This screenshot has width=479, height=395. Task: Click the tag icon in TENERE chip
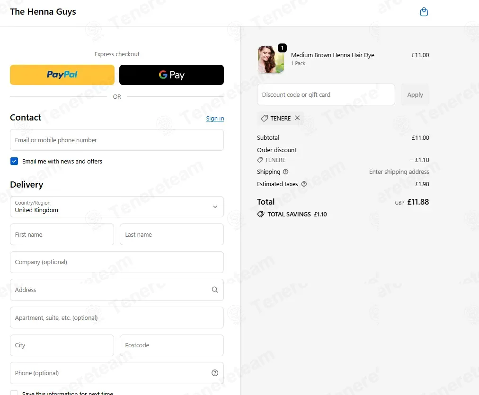265,118
